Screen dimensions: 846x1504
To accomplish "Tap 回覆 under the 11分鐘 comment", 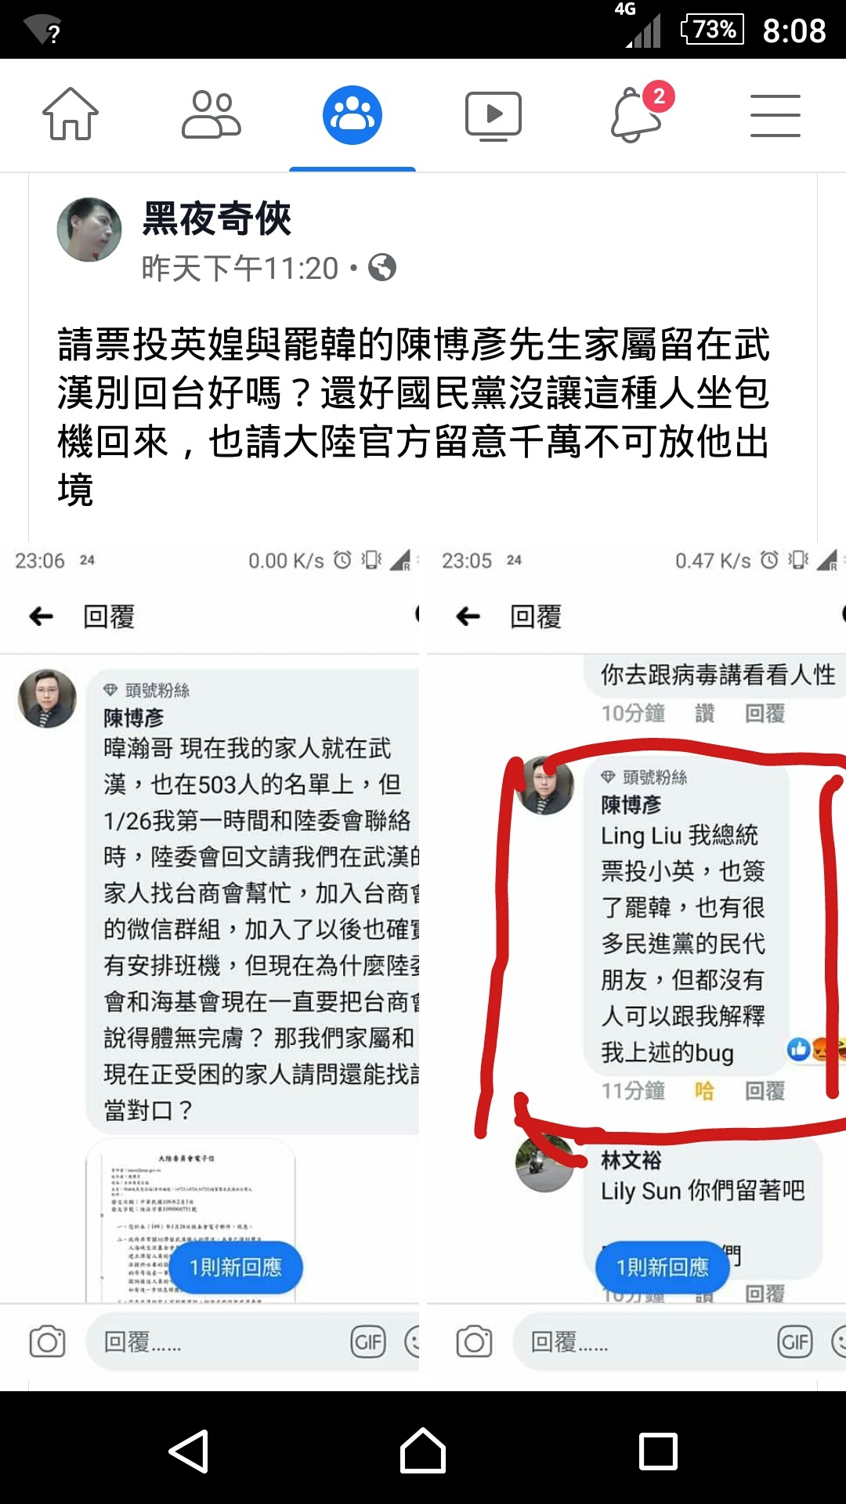I will [x=765, y=1090].
